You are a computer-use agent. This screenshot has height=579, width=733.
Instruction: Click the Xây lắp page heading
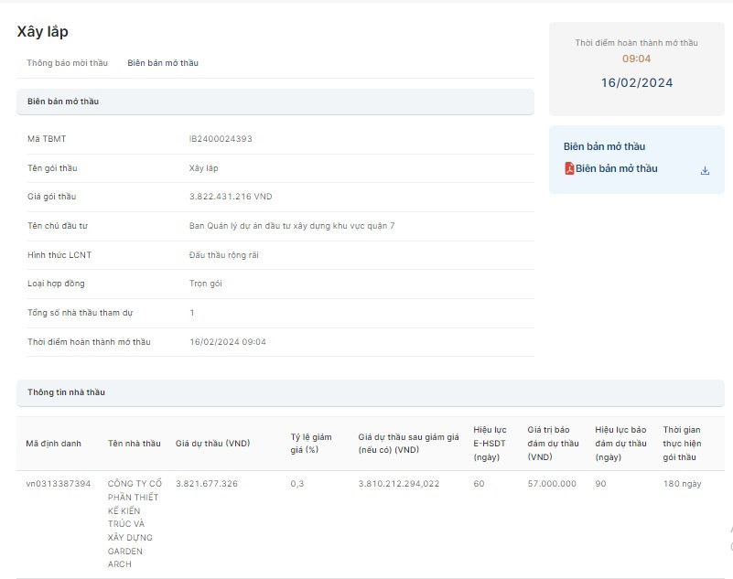(43, 32)
